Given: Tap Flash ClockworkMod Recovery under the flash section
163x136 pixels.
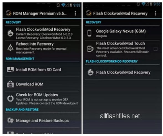Looking at the screenshot, I should point(122,72).
